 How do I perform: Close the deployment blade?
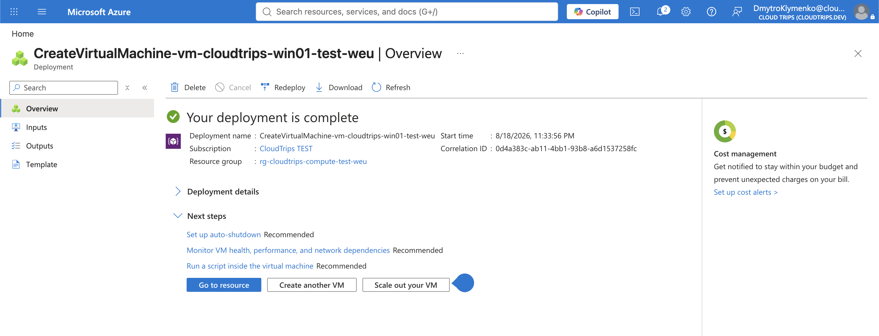pyautogui.click(x=857, y=53)
